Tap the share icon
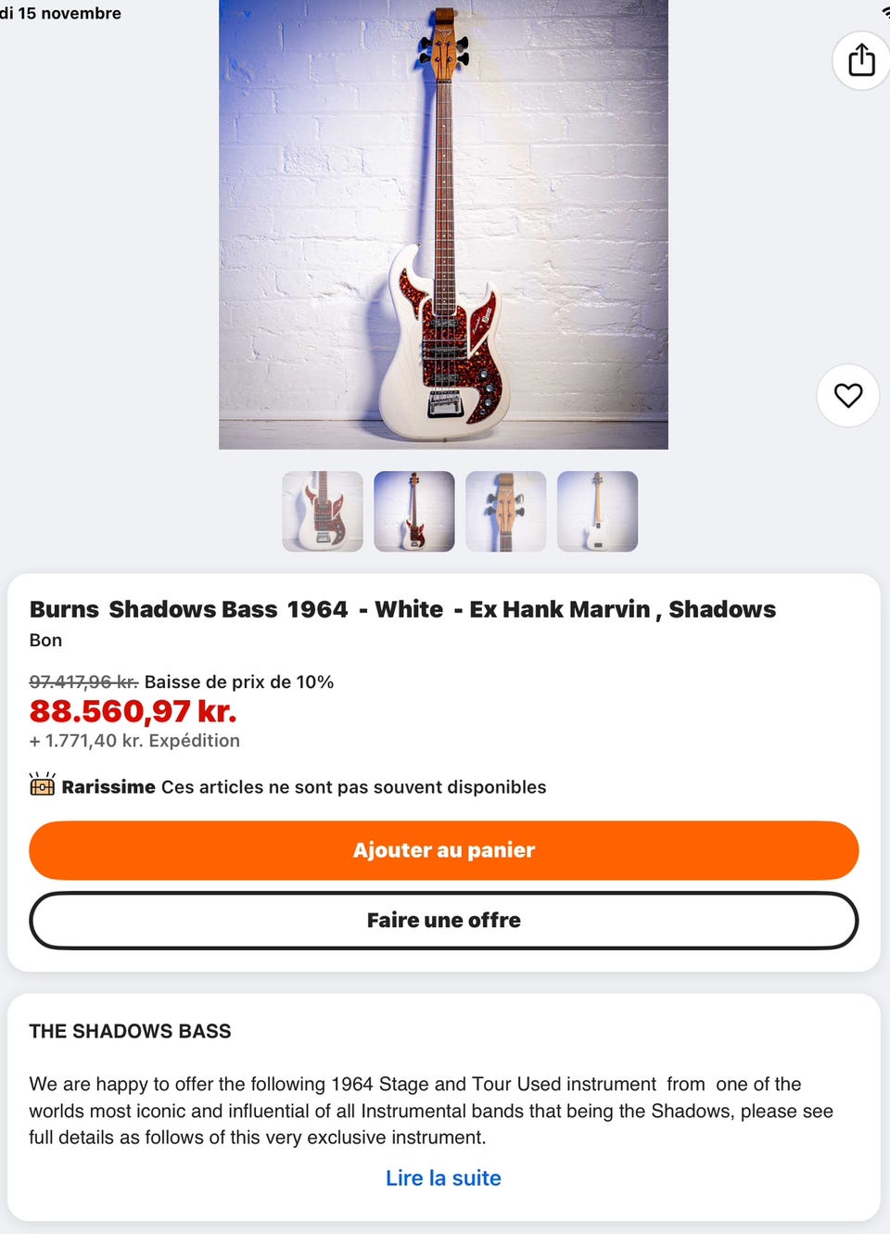Image resolution: width=890 pixels, height=1234 pixels. pos(861,59)
